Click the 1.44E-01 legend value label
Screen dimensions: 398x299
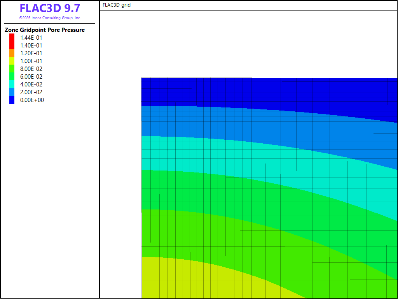coord(31,38)
